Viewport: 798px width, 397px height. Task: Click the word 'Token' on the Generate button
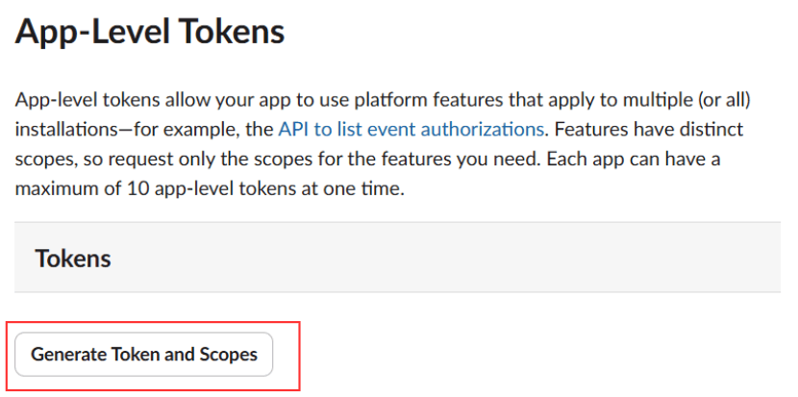(137, 355)
